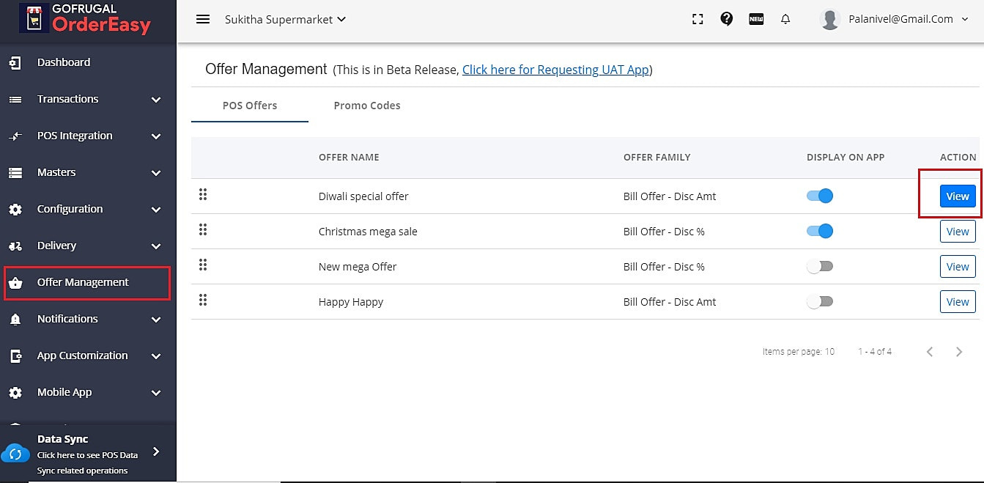
Task: Open Dashboard from the sidebar
Action: point(64,62)
